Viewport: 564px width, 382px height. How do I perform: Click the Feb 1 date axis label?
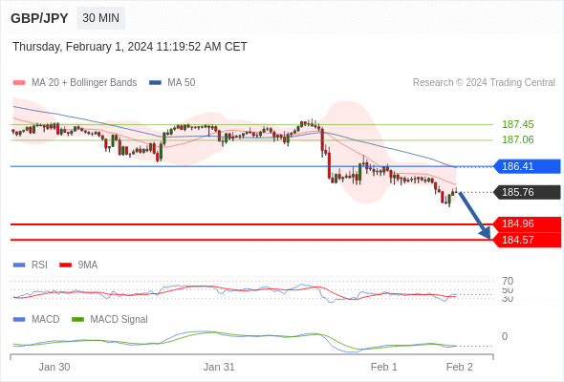point(383,367)
